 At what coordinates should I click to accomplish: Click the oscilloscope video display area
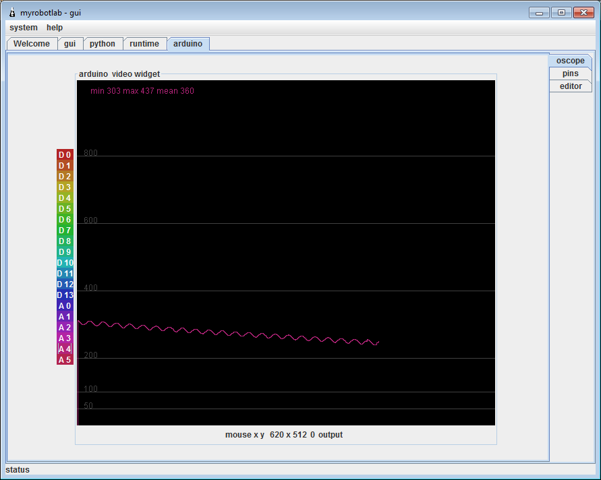point(286,253)
